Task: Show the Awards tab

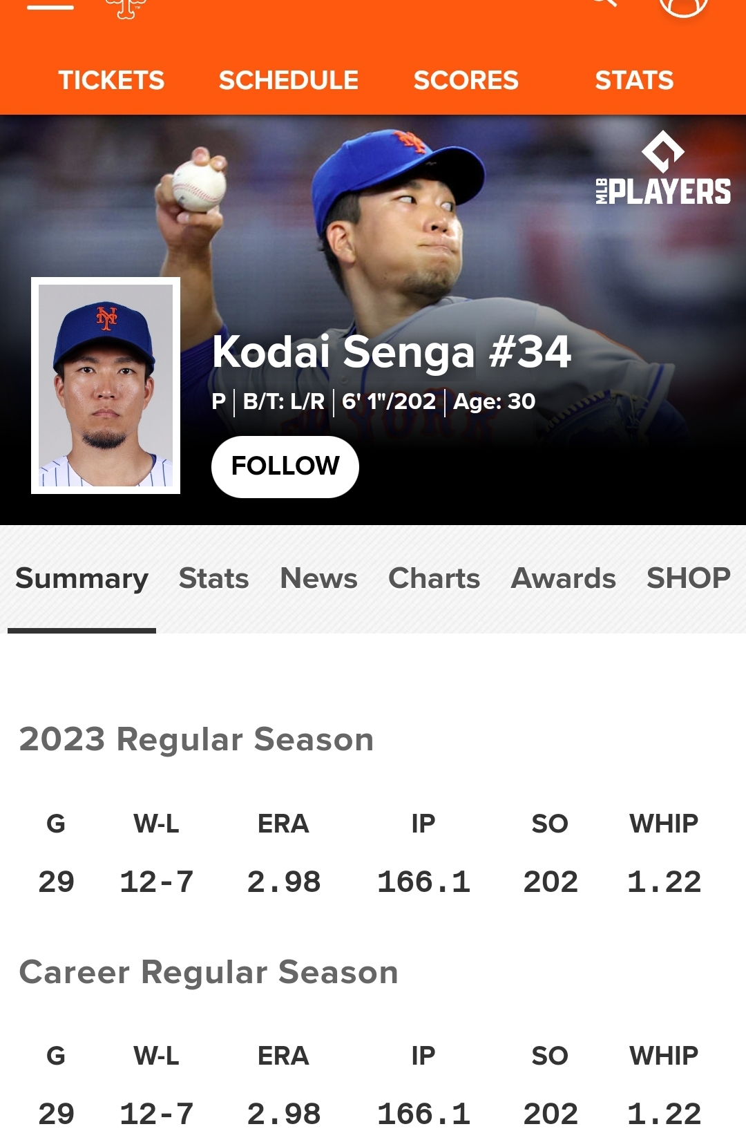Action: point(563,578)
